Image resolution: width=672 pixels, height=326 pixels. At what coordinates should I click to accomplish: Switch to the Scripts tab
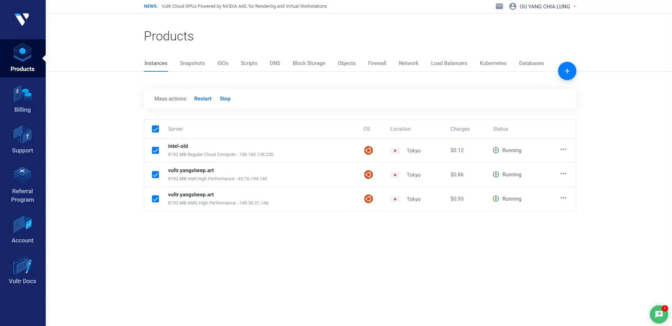pyautogui.click(x=249, y=63)
